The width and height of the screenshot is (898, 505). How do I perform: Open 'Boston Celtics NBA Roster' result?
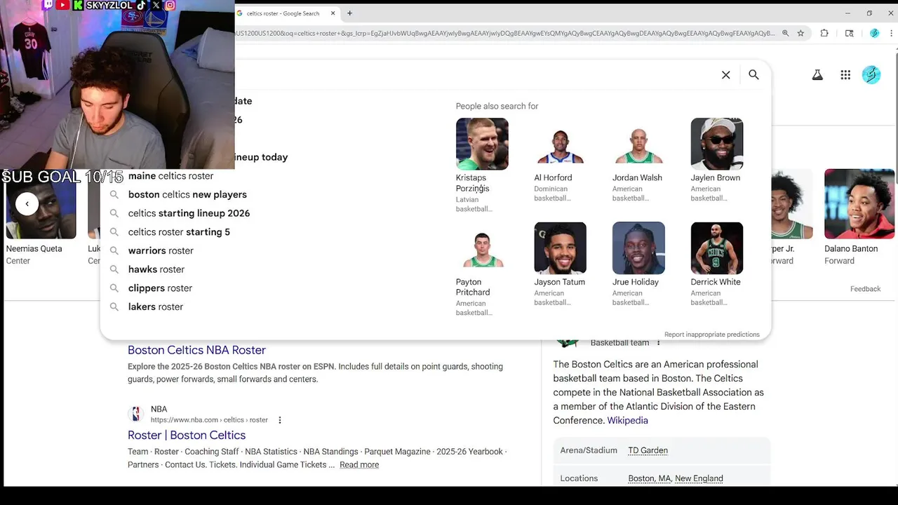tap(196, 350)
